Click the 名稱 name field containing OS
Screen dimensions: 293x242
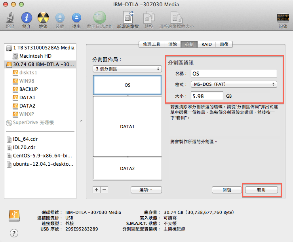[x=234, y=74]
